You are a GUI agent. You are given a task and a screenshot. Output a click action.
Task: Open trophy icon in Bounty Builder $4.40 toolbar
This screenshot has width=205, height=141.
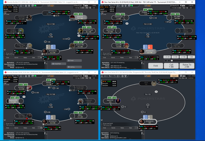tap(29, 76)
